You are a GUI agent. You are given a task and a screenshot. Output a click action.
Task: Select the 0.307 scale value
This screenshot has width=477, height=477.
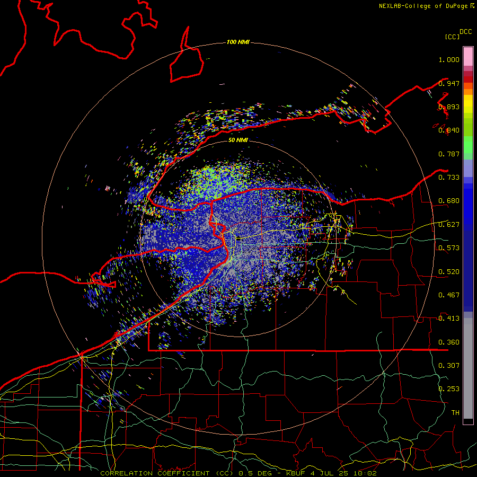[x=449, y=366]
